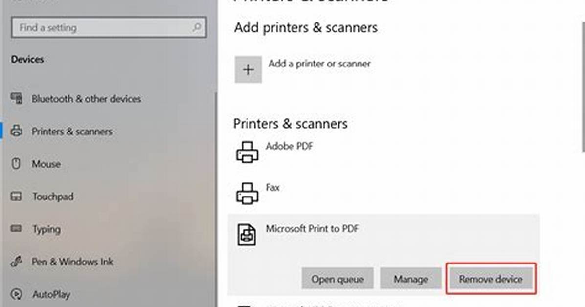Select Printers & scanners in sidebar
This screenshot has height=307, width=585.
point(72,132)
